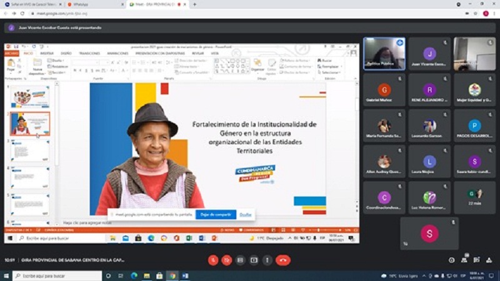500x281 pixels.
Task: Click Restablecer in Diapositivas group
Action: coord(57,66)
